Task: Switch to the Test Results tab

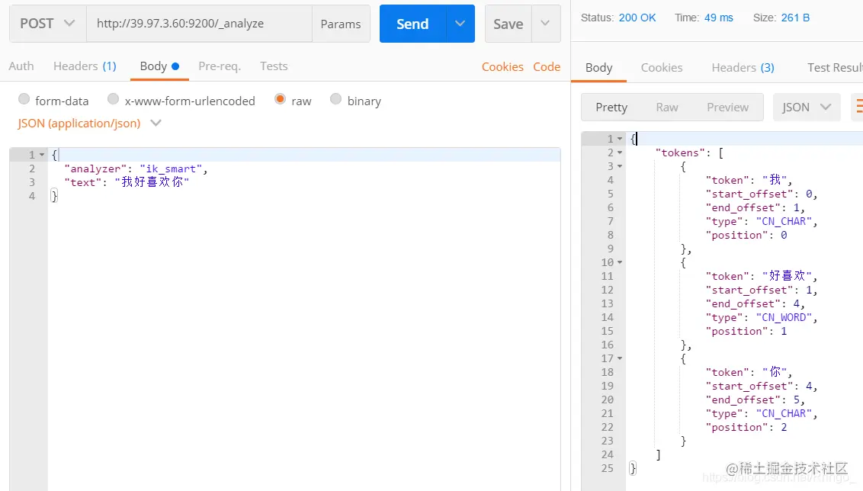Action: coord(834,68)
